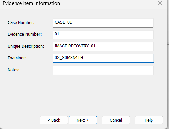Click the Evidence Item Information title bar
169x129 pixels.
point(77,3)
